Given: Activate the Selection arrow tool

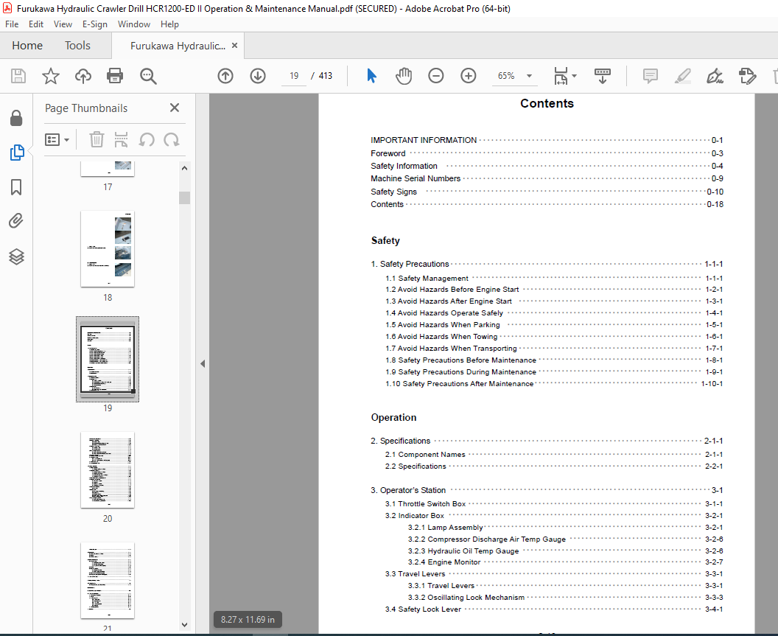Looking at the screenshot, I should coord(371,76).
